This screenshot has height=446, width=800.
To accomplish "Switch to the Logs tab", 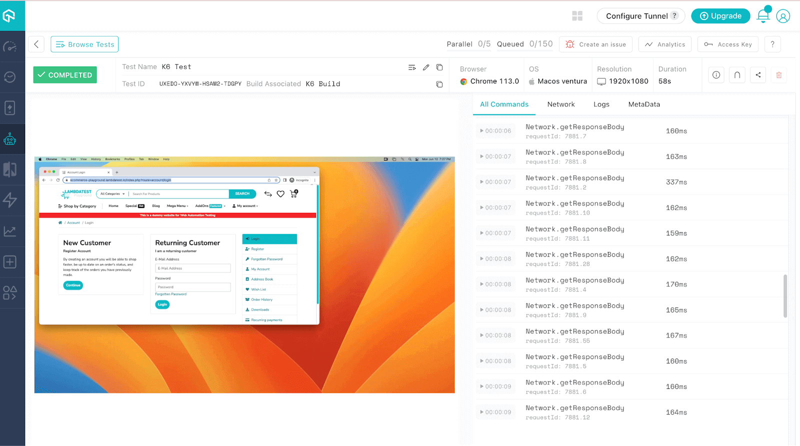I will click(x=601, y=104).
